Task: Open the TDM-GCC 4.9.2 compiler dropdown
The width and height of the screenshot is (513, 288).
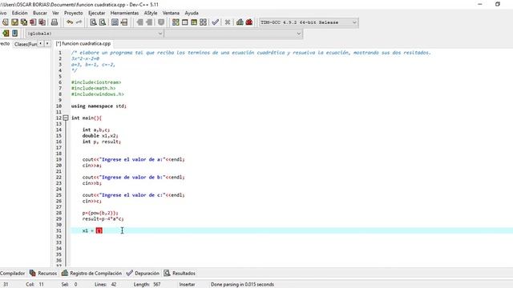Action: click(x=309, y=22)
